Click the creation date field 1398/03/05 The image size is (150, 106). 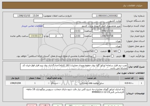tap(107, 31)
